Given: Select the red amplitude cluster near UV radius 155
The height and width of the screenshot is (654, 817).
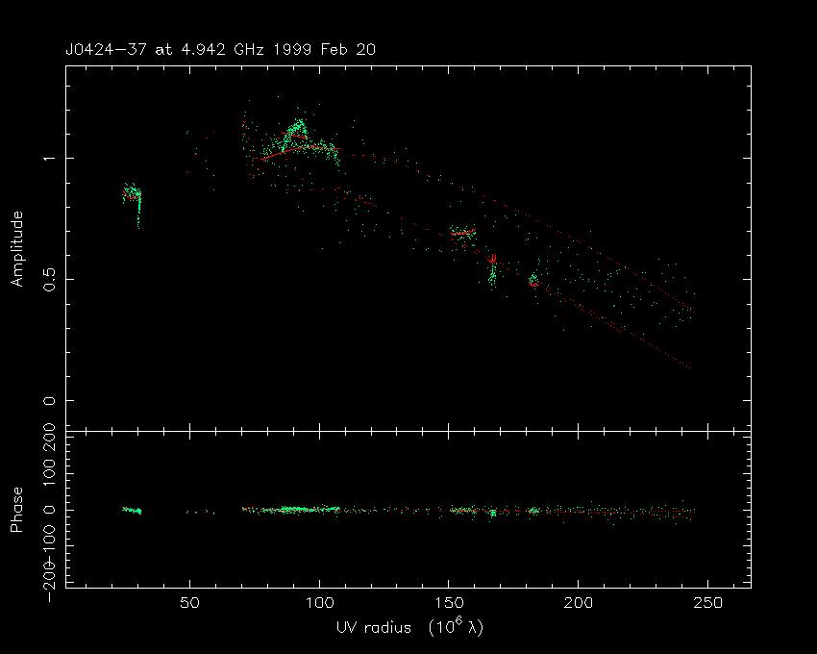Looking at the screenshot, I should point(462,233).
